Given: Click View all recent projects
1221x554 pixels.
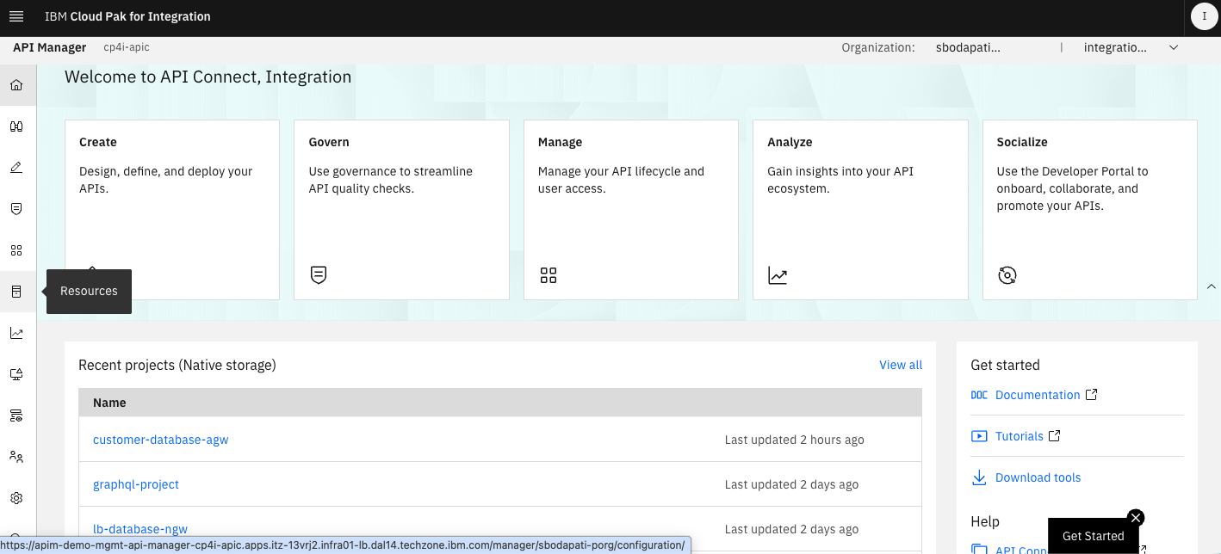Looking at the screenshot, I should tap(901, 365).
